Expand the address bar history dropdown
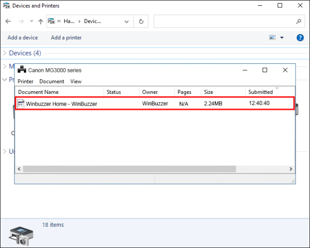Screen dimensions: 310x248 [x=127, y=22]
